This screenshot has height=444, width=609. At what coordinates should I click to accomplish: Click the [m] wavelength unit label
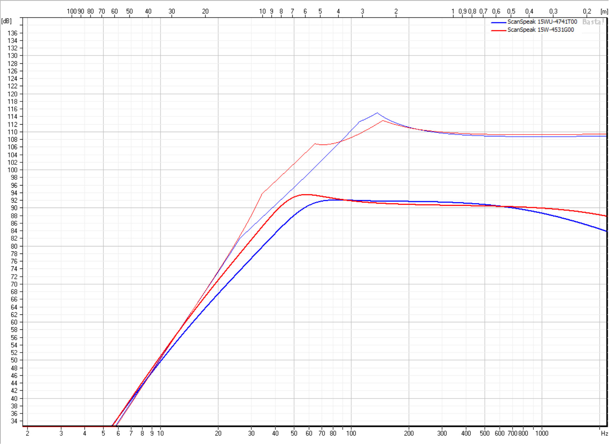(x=604, y=11)
